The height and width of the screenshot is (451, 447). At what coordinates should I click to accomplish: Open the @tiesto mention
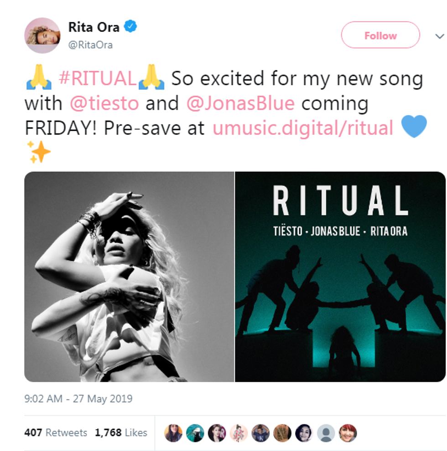[104, 103]
